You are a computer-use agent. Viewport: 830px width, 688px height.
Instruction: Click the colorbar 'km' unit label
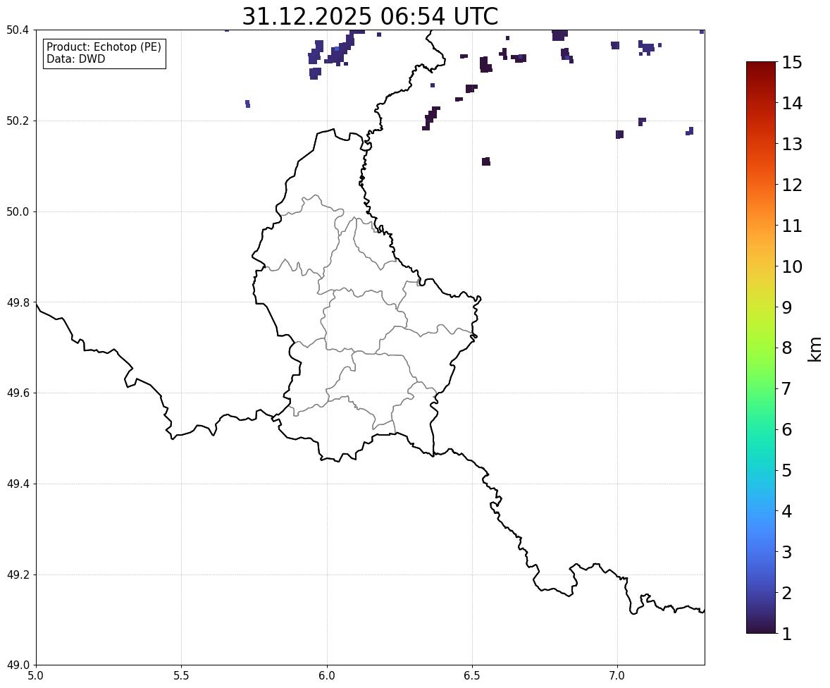(814, 349)
